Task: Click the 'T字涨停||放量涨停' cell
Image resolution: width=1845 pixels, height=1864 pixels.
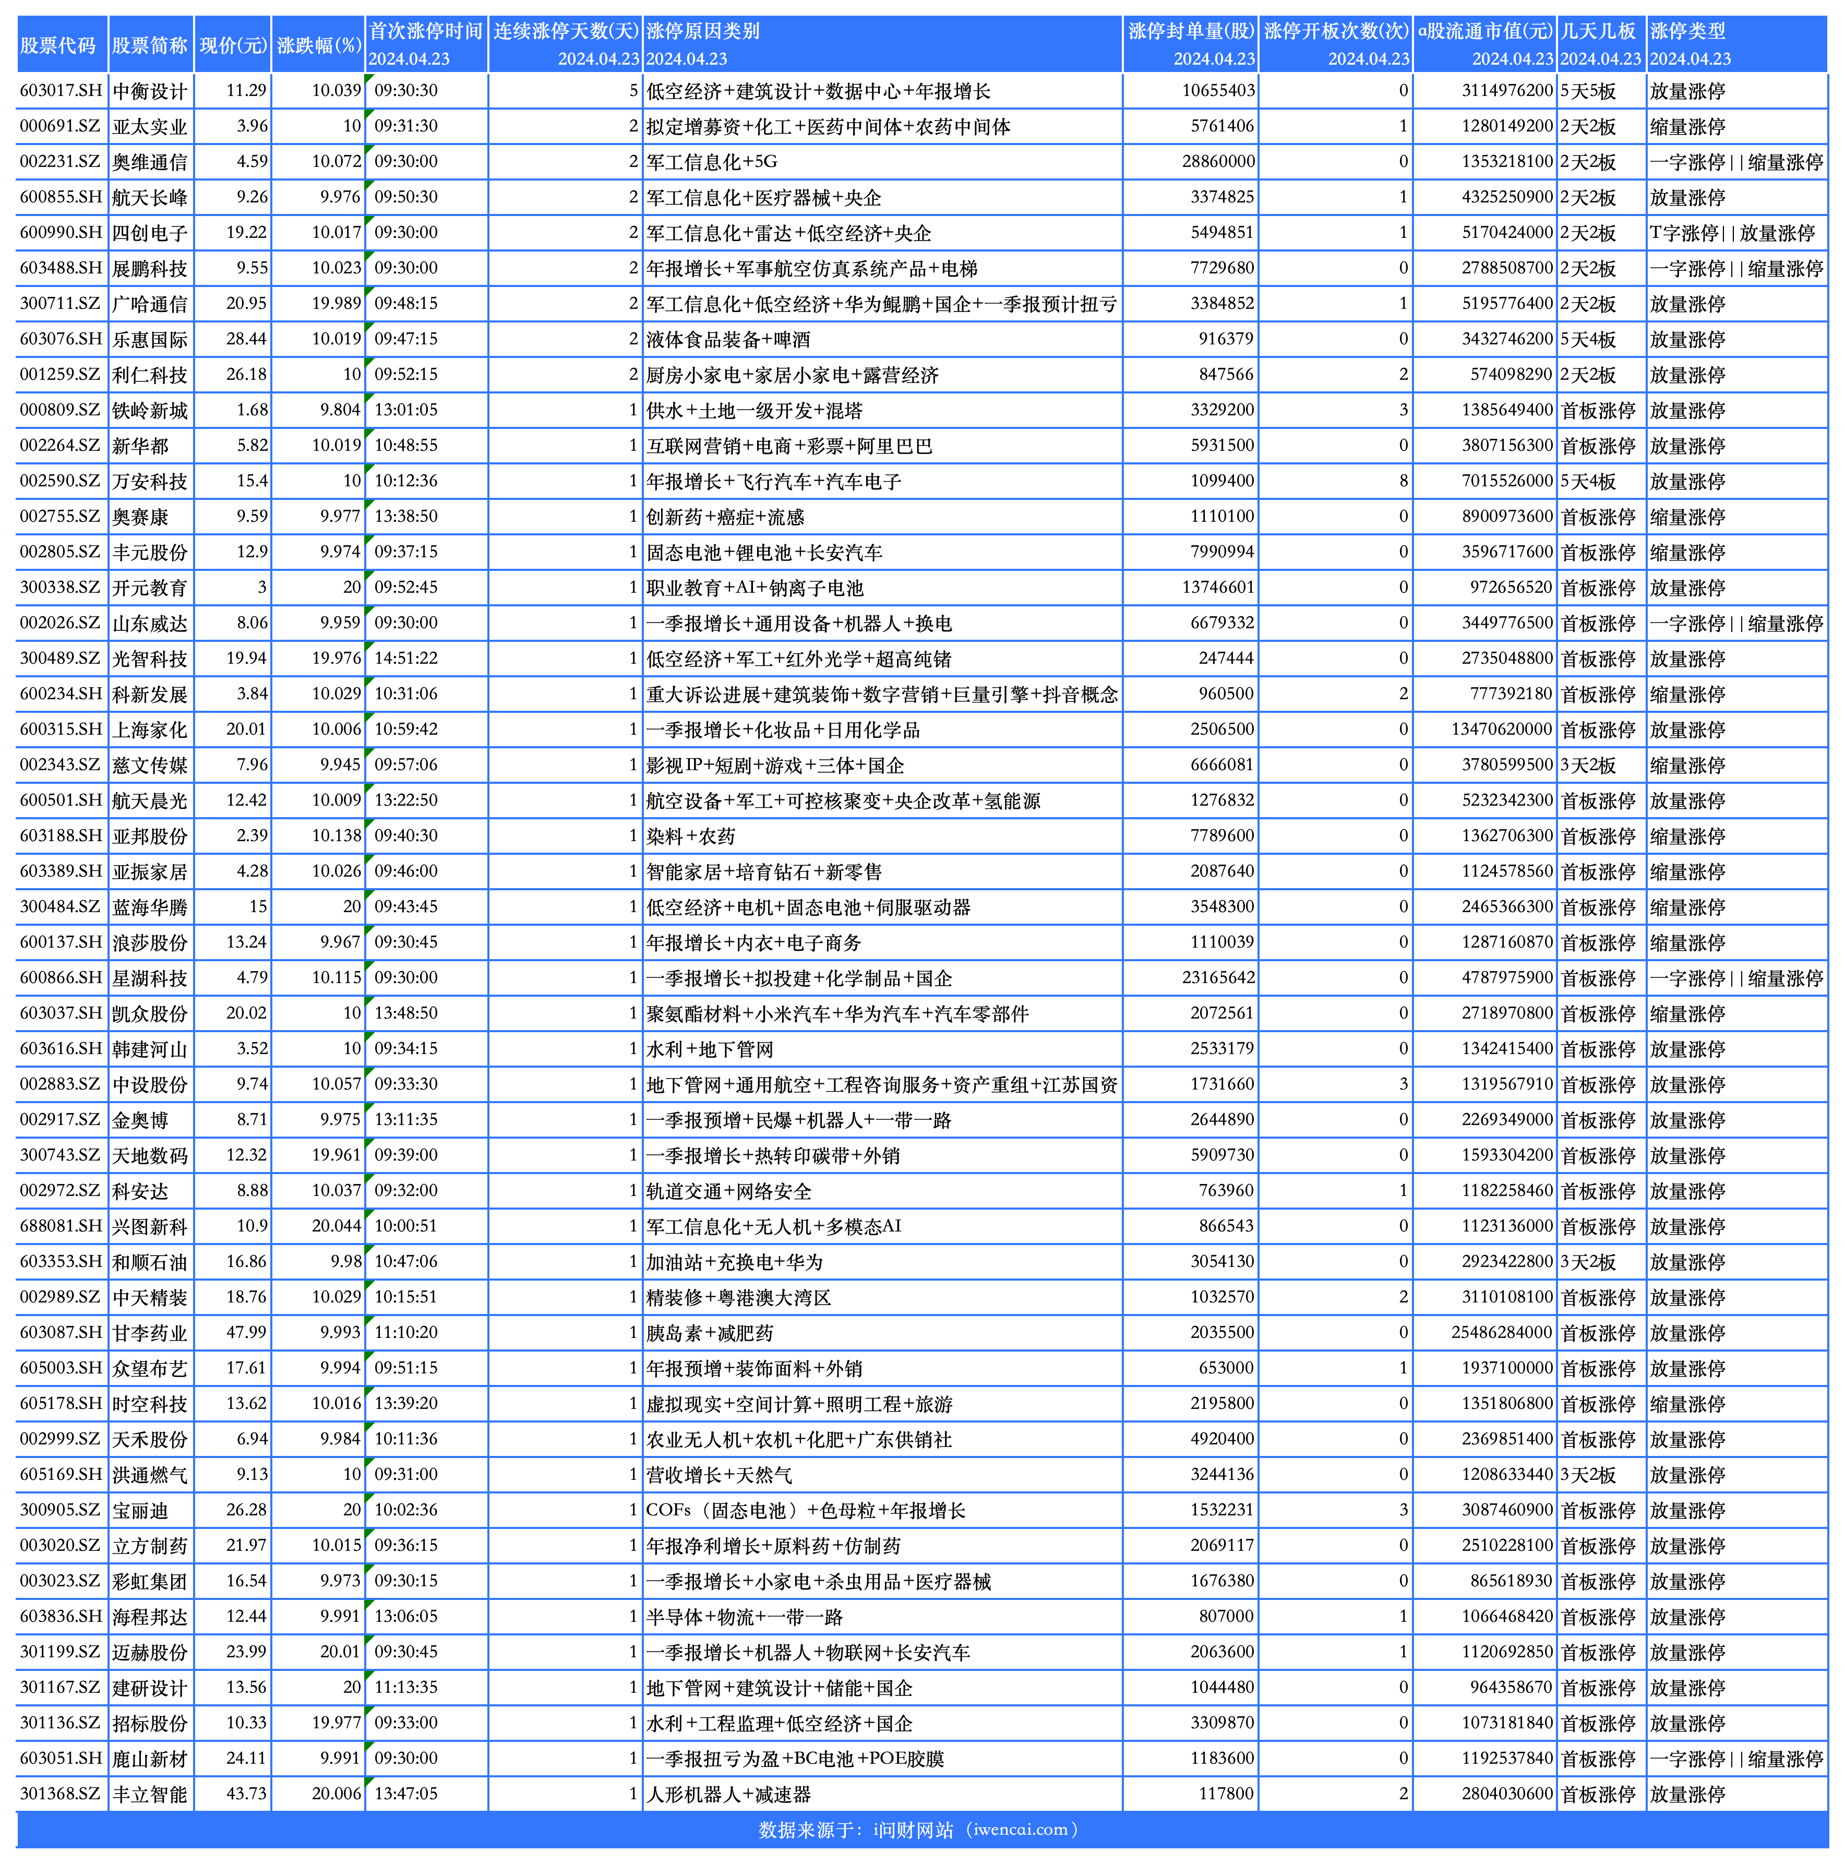Action: coord(1732,233)
